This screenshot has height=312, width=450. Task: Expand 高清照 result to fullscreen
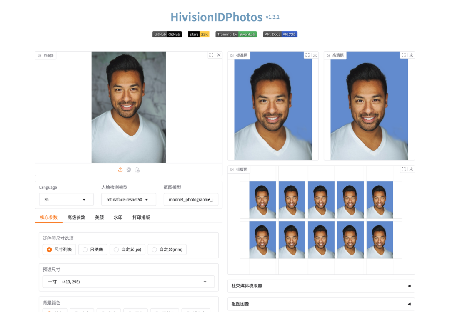[403, 55]
